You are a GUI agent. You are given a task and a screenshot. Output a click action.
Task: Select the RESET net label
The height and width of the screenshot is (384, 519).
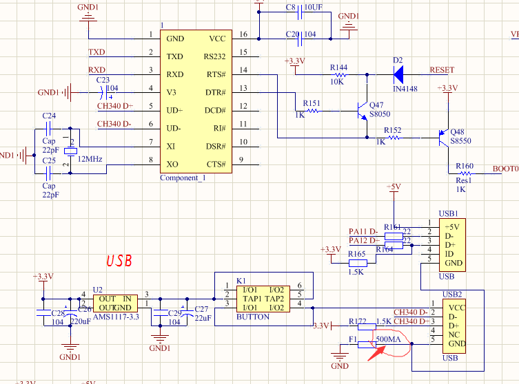tap(442, 70)
